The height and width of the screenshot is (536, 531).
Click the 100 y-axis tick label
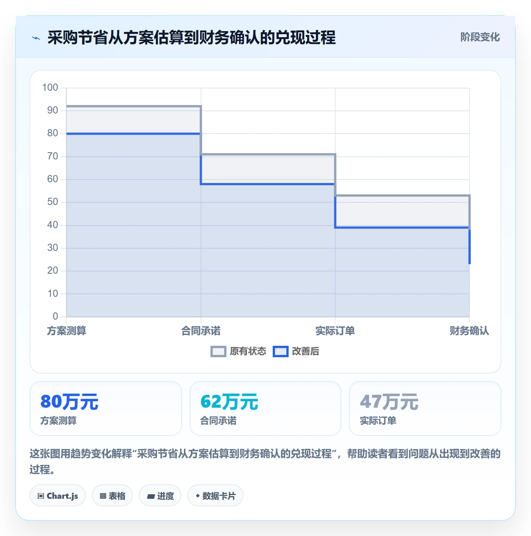tap(50, 88)
